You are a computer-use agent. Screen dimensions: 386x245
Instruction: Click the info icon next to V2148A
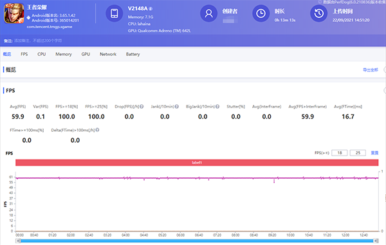(151, 9)
